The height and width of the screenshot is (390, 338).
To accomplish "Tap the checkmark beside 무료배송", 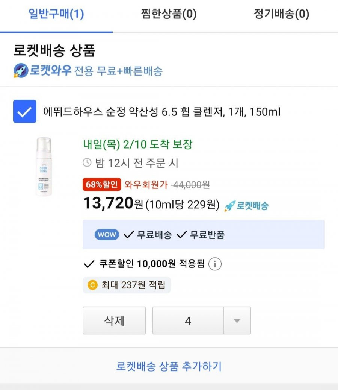I will coord(129,235).
